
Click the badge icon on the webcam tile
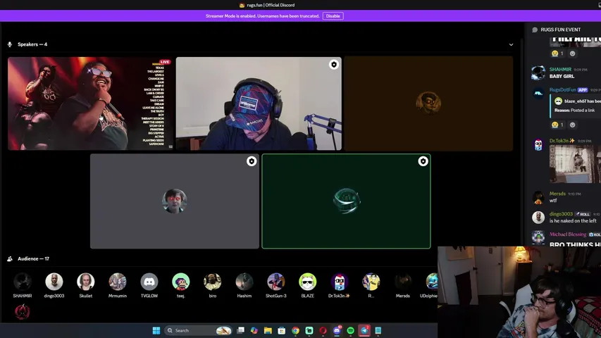pos(334,64)
